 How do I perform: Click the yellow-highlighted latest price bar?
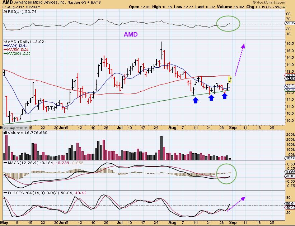point(230,79)
